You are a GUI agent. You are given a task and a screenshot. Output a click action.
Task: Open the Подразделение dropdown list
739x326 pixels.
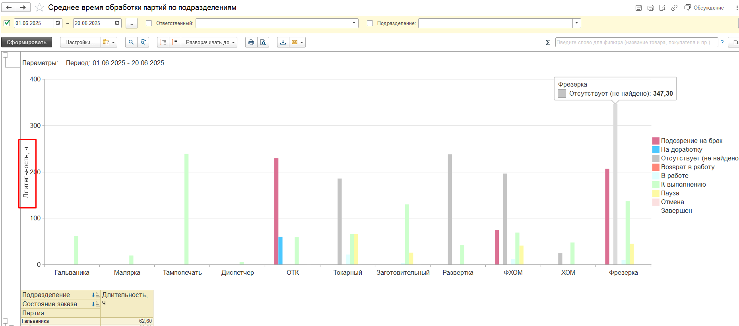pyautogui.click(x=576, y=23)
